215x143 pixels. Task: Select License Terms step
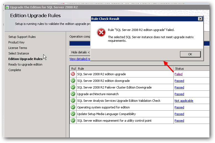18,48
